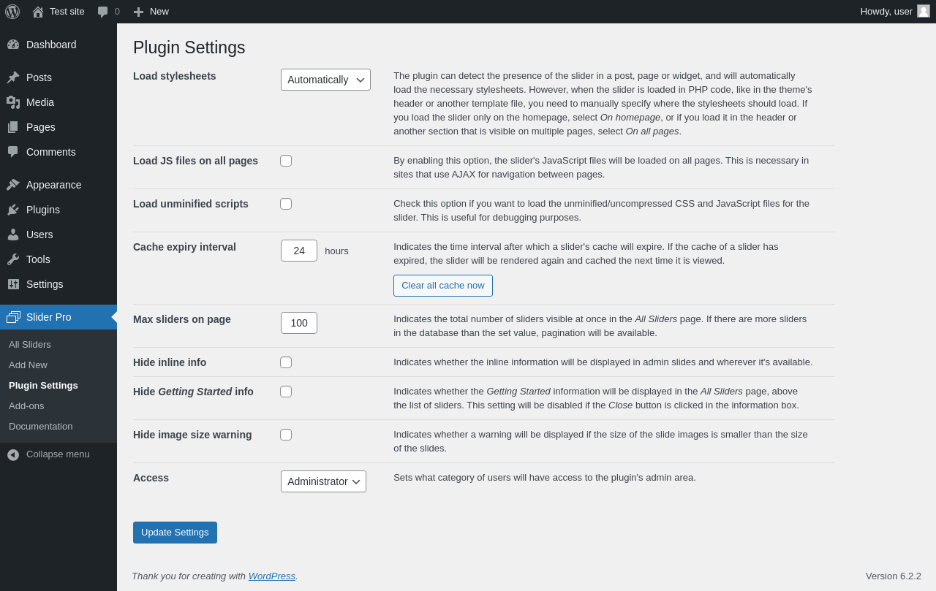This screenshot has height=591, width=936.
Task: Check Load unminified scripts option
Action: coord(286,204)
